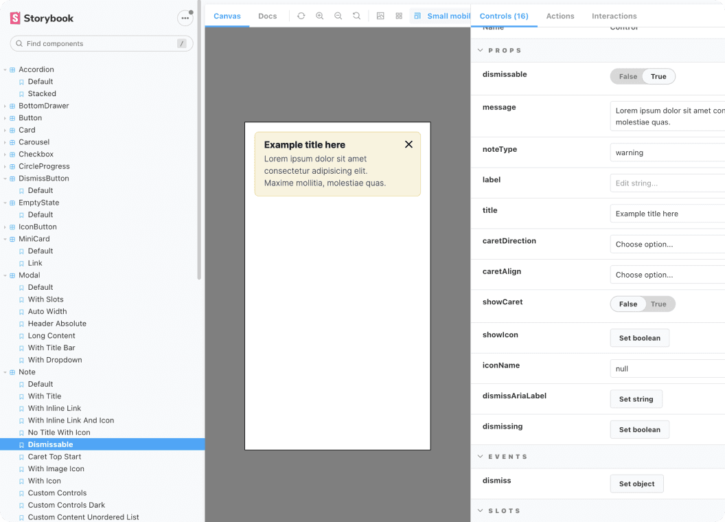The height and width of the screenshot is (522, 725).
Task: Change the preview background with the image icon
Action: pyautogui.click(x=380, y=16)
